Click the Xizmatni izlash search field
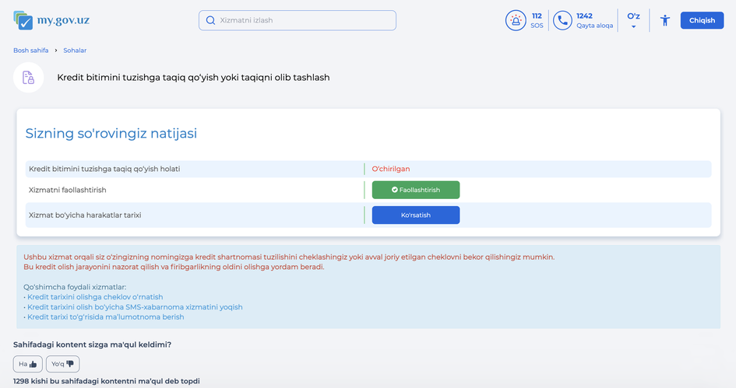This screenshot has height=388, width=736. click(304, 20)
